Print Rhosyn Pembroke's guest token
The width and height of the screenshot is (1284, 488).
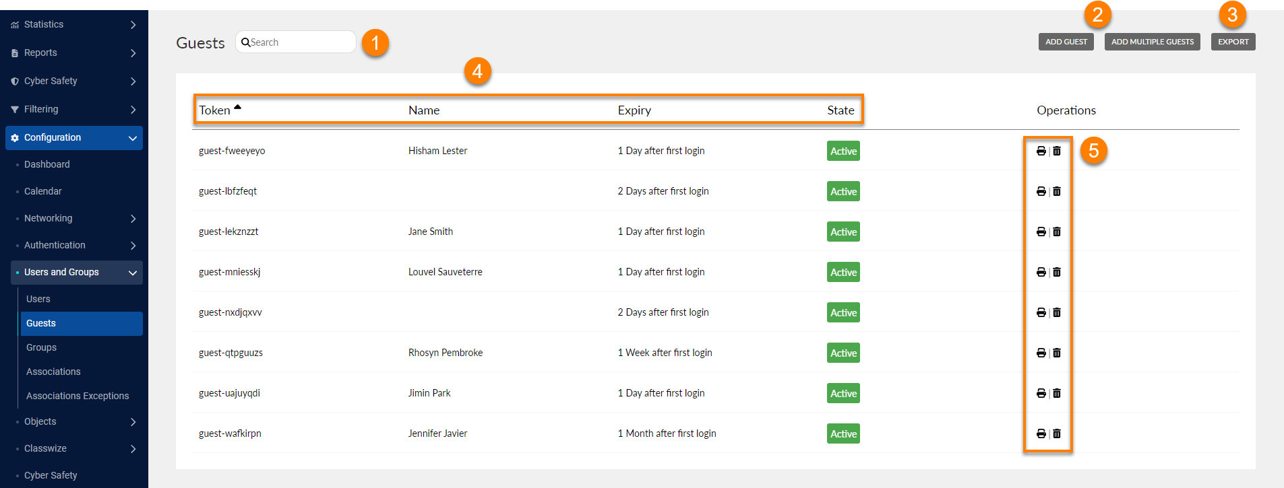(x=1041, y=353)
